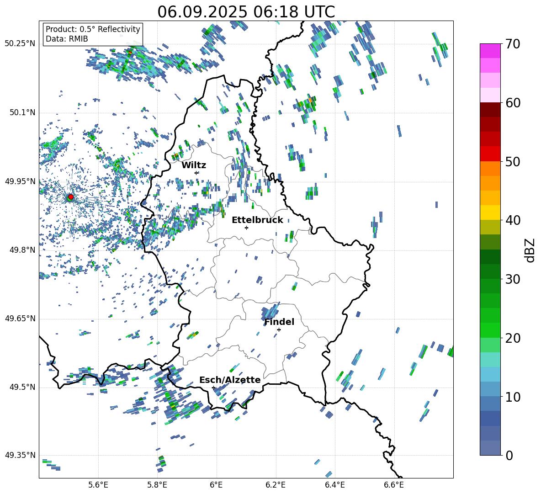Click the 40 tick on the colorbar
This screenshot has width=541, height=494.
pos(513,220)
